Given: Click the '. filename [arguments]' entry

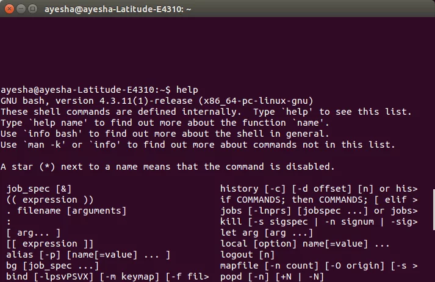Looking at the screenshot, I should coord(67,211).
